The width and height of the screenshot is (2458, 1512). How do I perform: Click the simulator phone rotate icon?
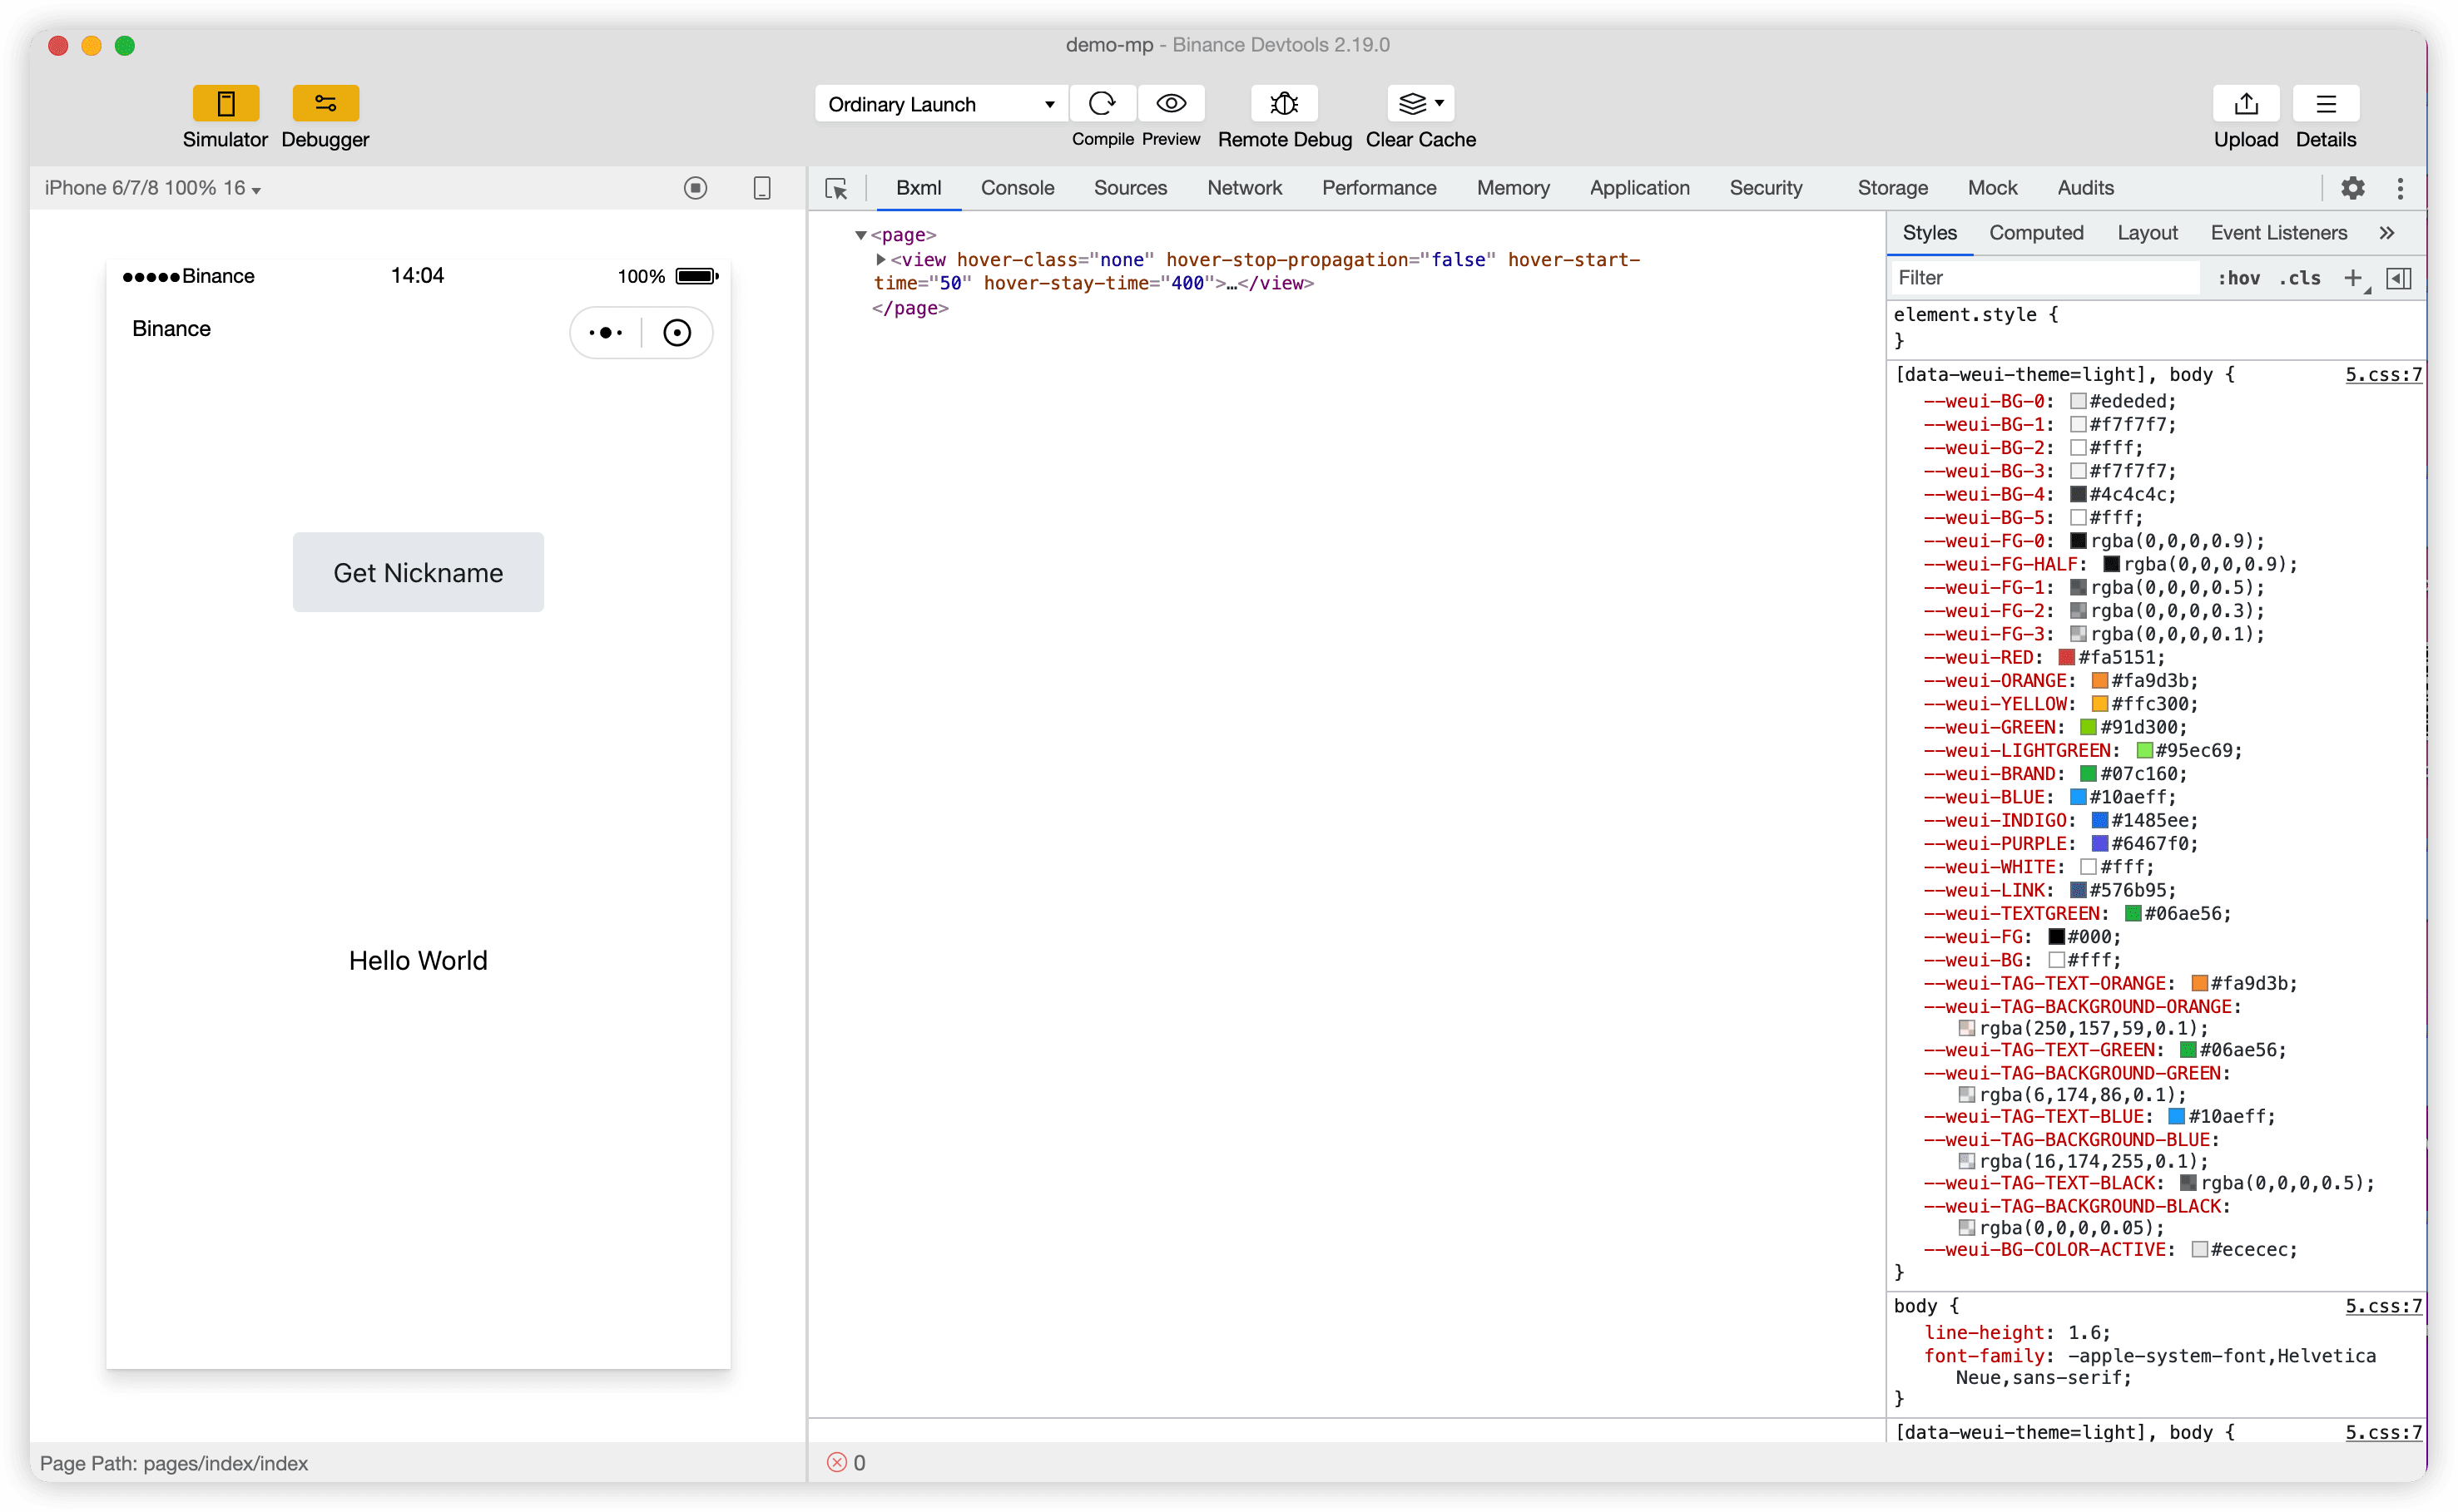(762, 188)
